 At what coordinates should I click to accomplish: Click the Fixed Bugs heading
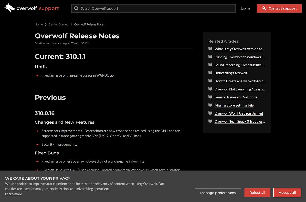coord(47,153)
